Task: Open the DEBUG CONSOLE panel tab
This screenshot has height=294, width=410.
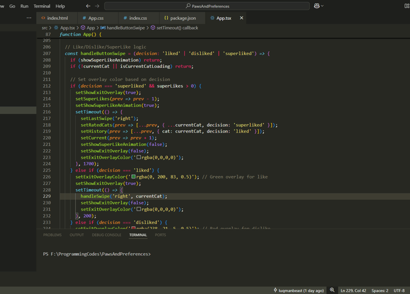Action: [x=106, y=235]
